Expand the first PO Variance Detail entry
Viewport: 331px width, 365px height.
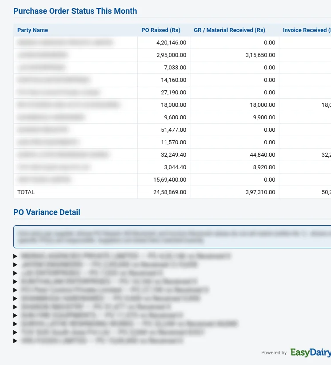coord(16,256)
